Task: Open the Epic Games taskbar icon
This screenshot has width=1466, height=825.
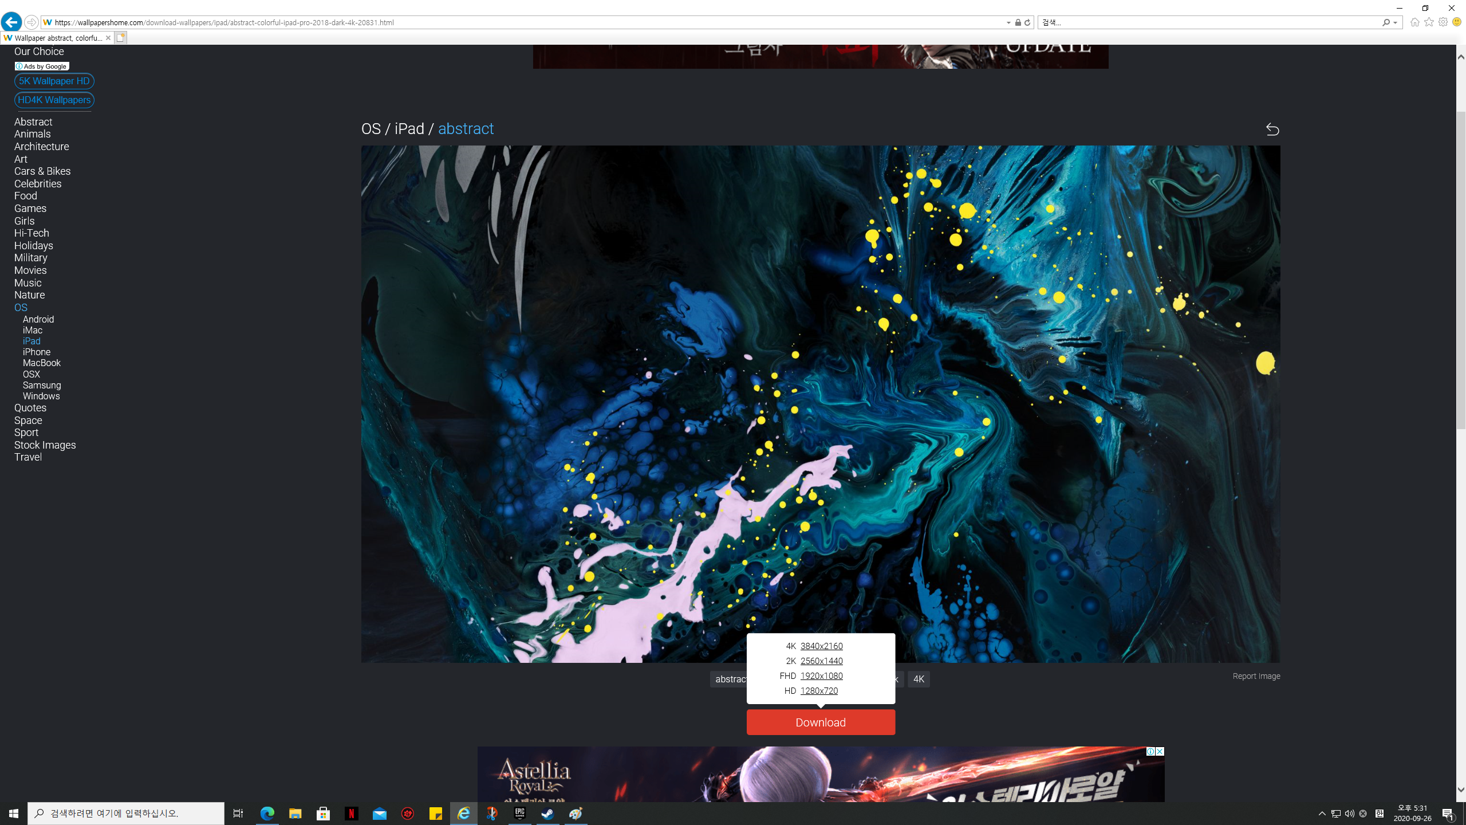Action: tap(519, 814)
